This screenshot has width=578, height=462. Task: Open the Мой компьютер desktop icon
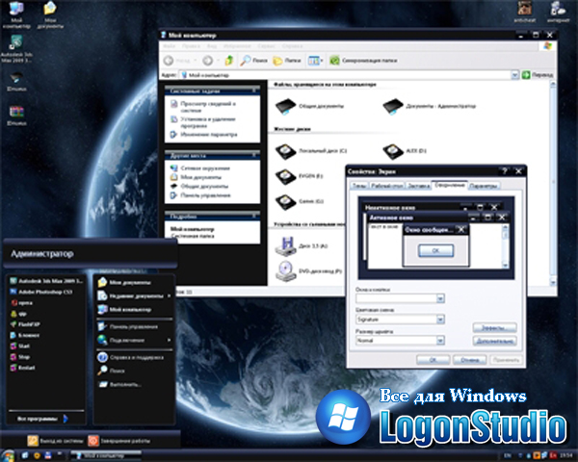tap(15, 14)
